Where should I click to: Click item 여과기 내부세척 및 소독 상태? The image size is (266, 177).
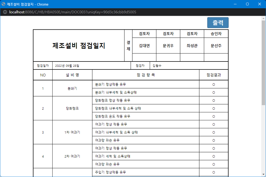pos(116,132)
